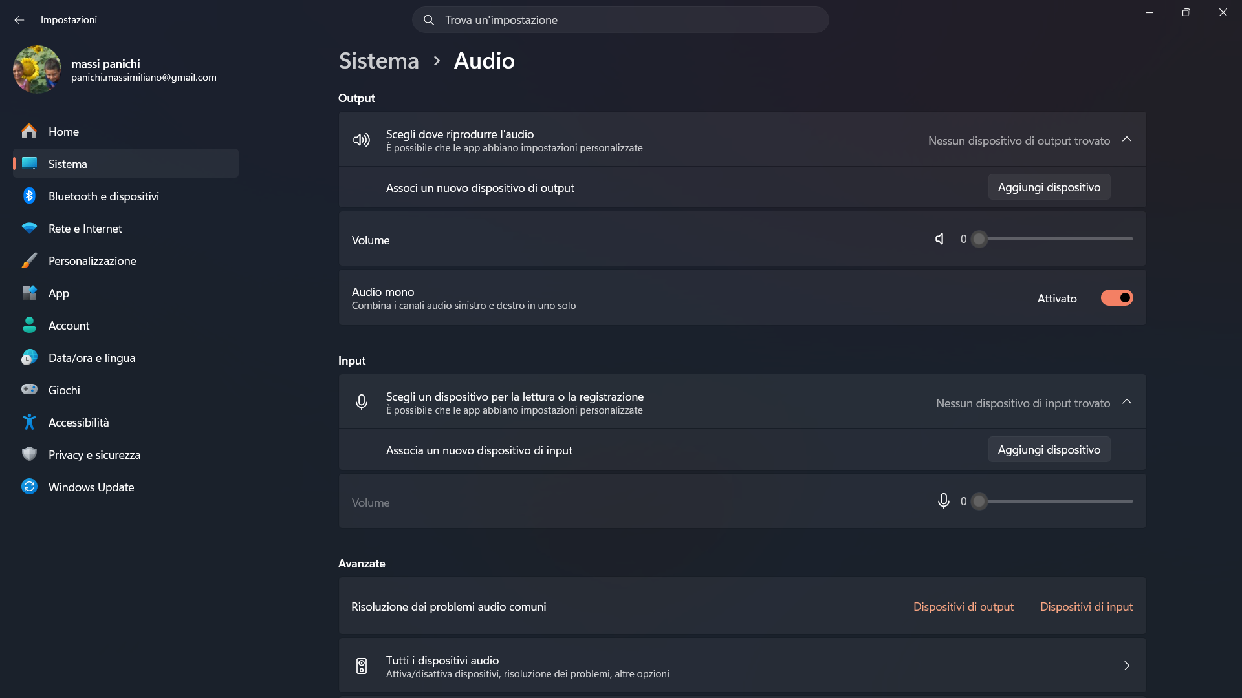Image resolution: width=1242 pixels, height=698 pixels.
Task: Open Tutti i dispositivi audio with its chevron
Action: click(x=1127, y=666)
